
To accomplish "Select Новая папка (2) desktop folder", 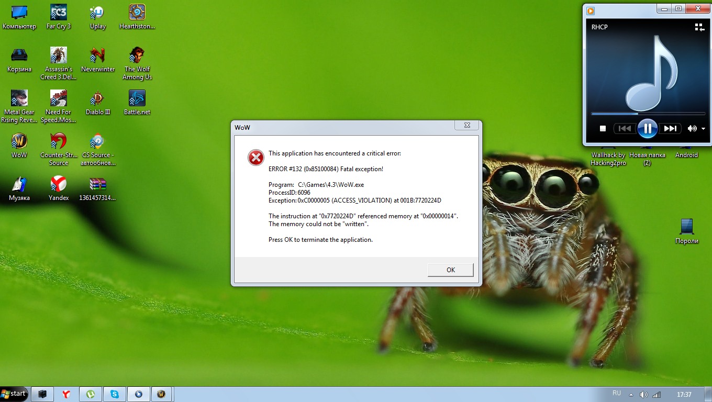I will (x=647, y=159).
